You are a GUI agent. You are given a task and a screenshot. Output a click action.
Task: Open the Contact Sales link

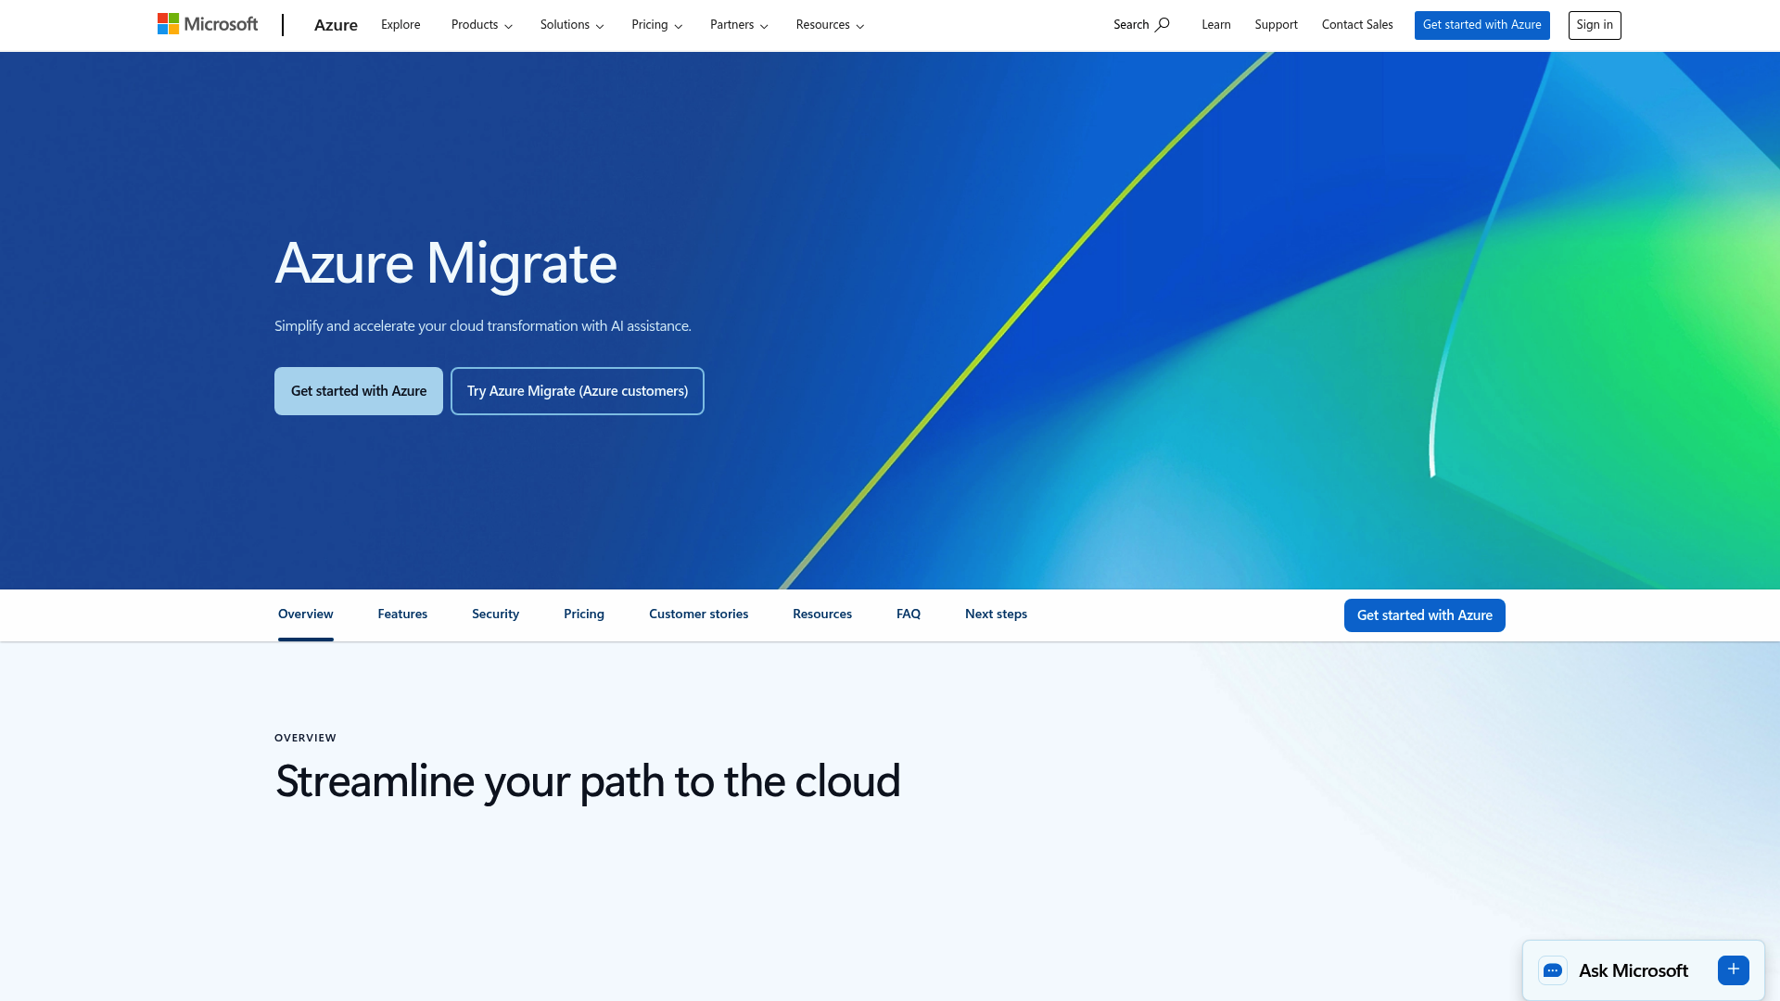click(x=1357, y=24)
